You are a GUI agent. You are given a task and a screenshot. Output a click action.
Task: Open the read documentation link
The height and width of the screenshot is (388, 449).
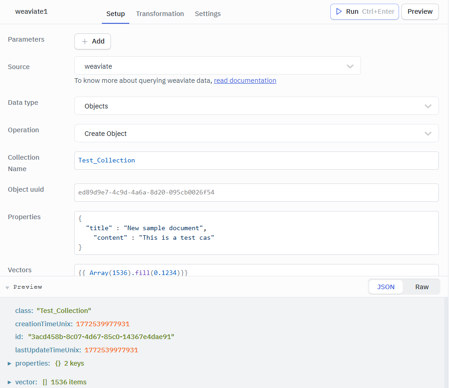tap(245, 81)
